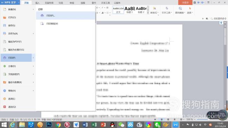Viewport: 228px width, 128px height.
Task: Open the WPS 文字 application menu dropdown arrow
Action: coord(19,2)
